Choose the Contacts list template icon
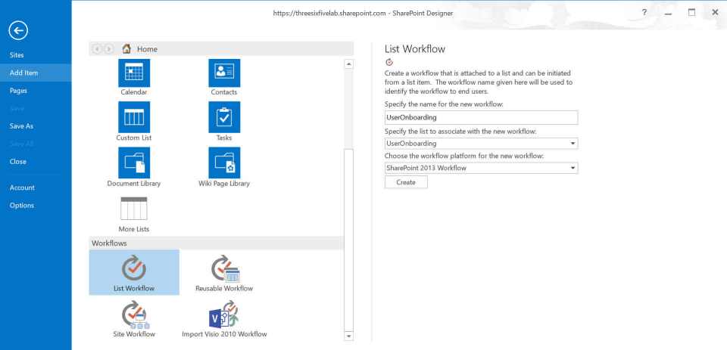The image size is (727, 350). pos(224,74)
